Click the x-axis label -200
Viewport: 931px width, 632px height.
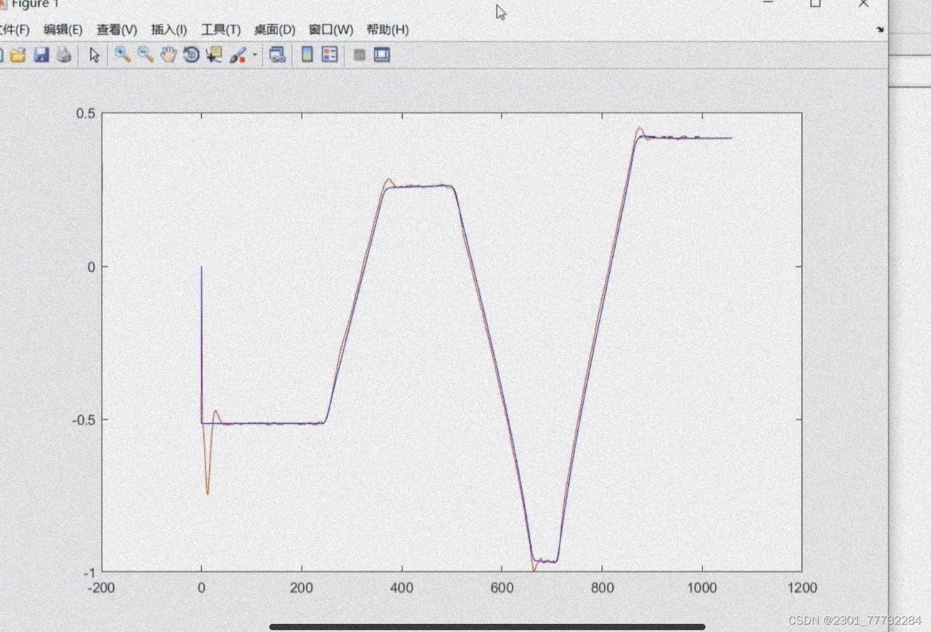[102, 588]
